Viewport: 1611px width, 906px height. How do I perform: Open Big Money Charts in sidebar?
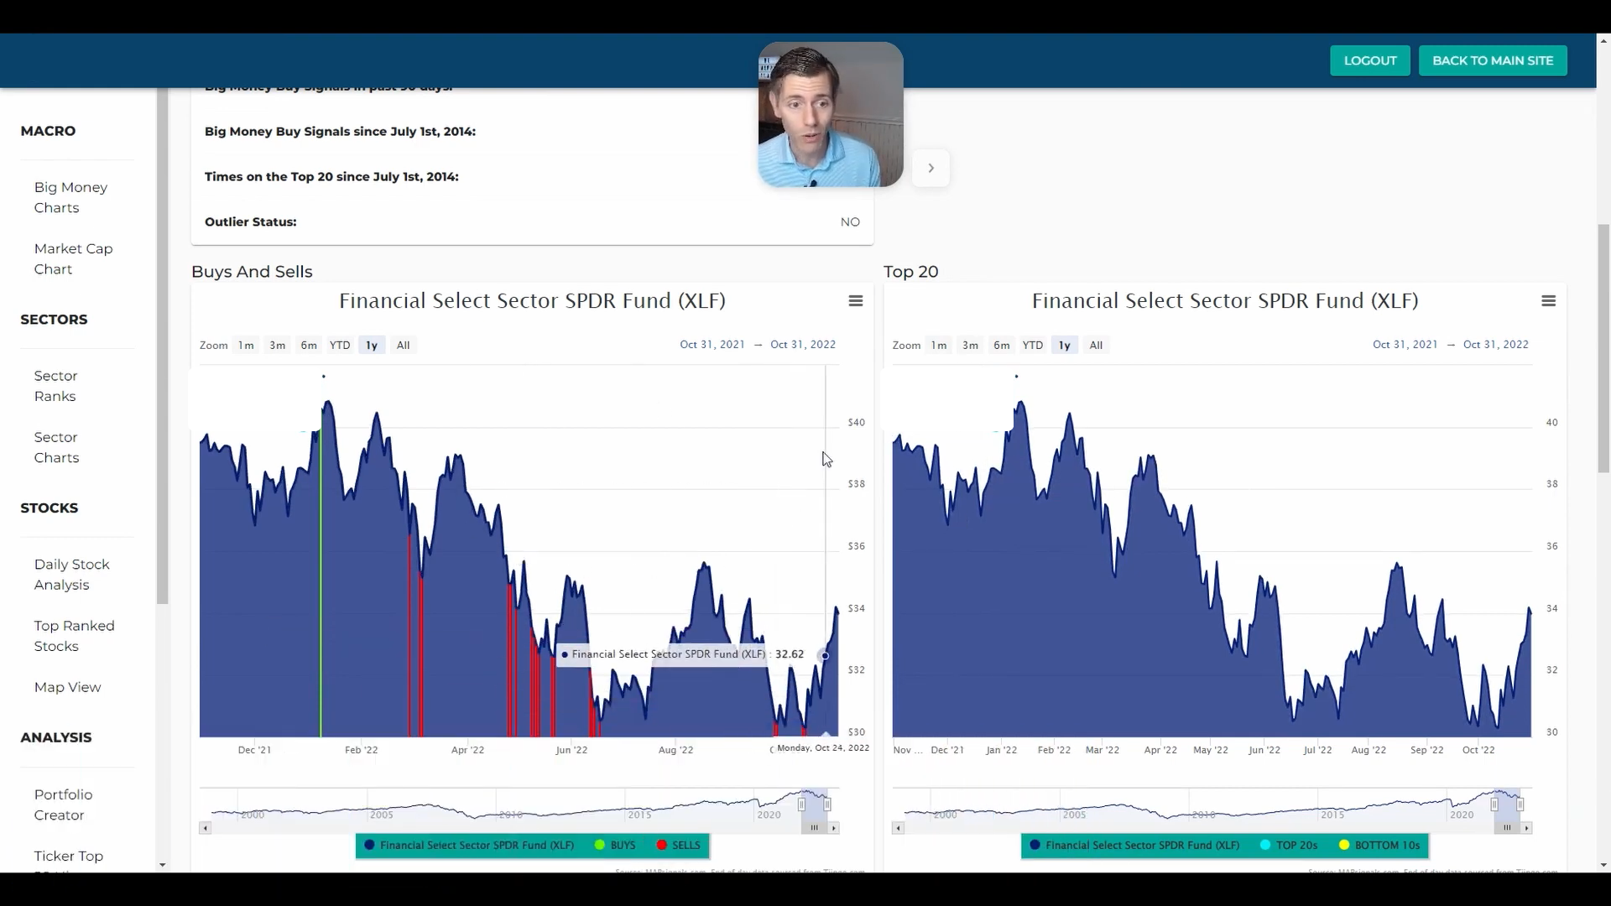tap(70, 197)
